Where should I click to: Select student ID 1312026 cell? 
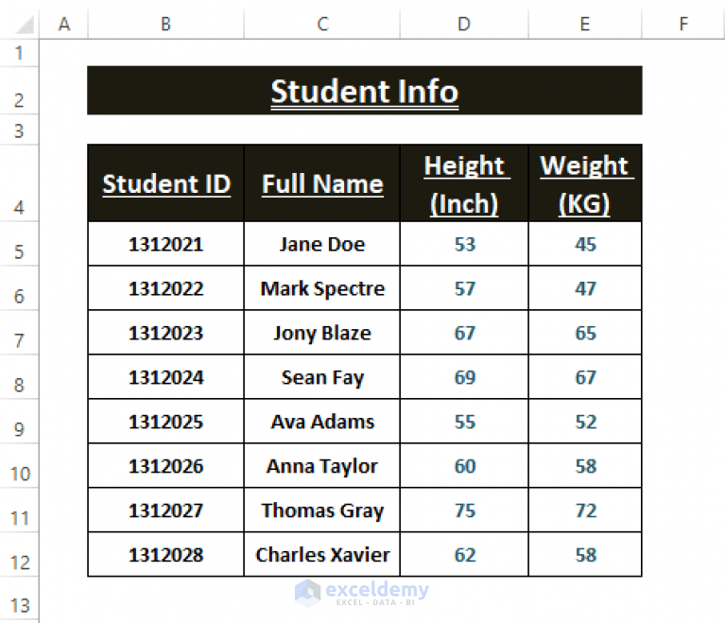[x=165, y=466]
